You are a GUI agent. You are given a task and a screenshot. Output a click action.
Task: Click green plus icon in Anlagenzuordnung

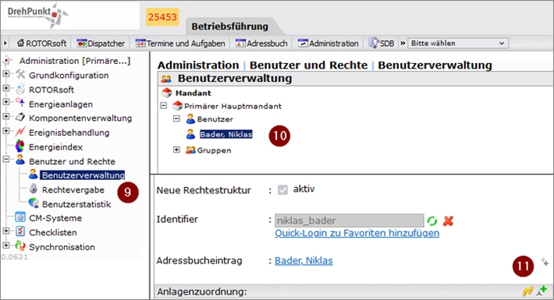pyautogui.click(x=542, y=291)
